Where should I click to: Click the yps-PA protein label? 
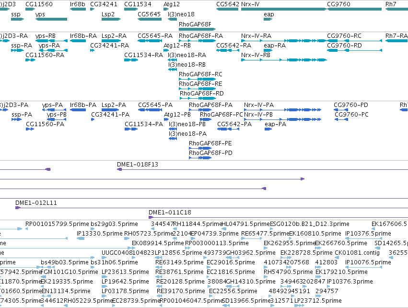tap(52, 105)
